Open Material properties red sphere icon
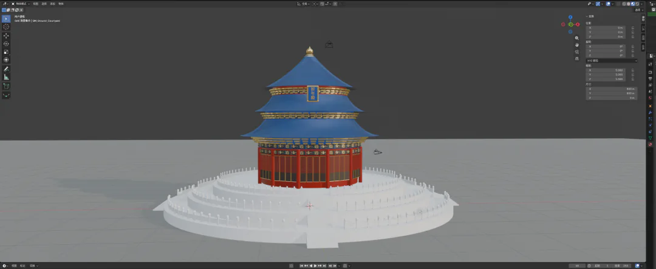 click(650, 144)
